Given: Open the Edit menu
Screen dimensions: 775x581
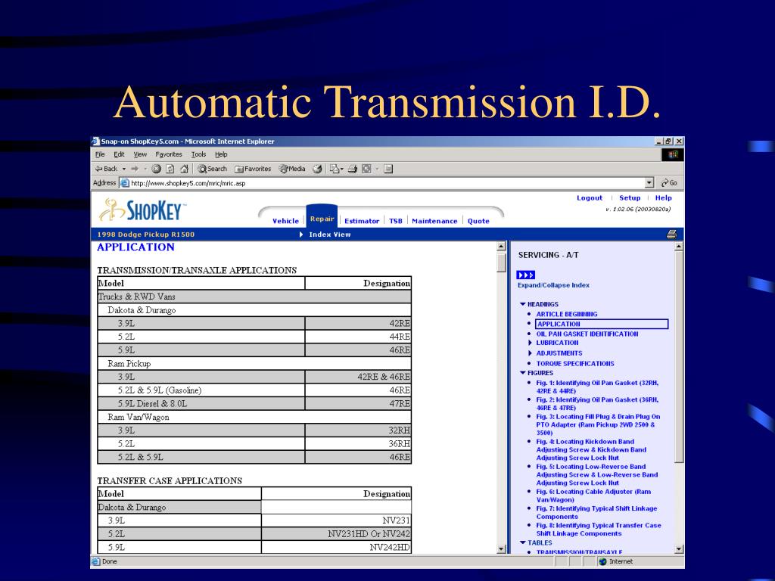Looking at the screenshot, I should (119, 154).
